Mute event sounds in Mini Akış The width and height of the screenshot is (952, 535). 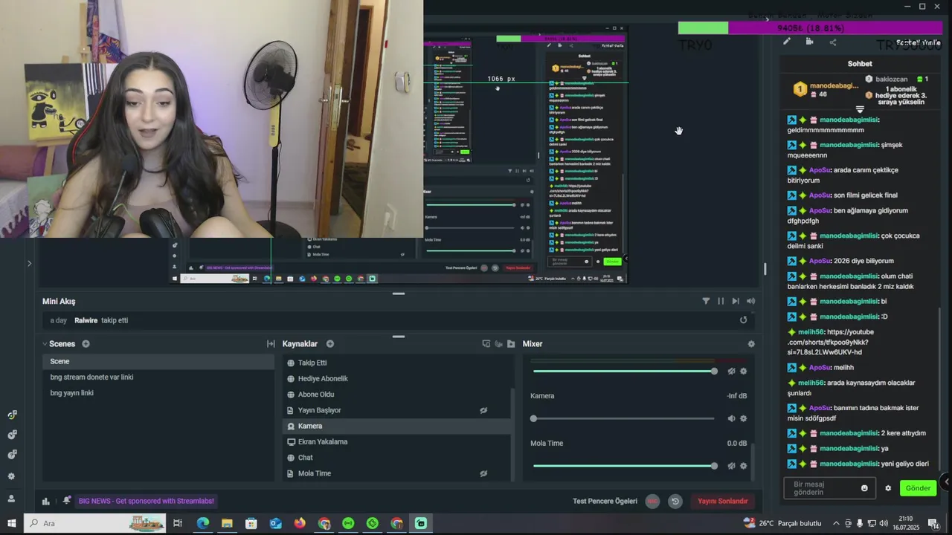tap(750, 301)
